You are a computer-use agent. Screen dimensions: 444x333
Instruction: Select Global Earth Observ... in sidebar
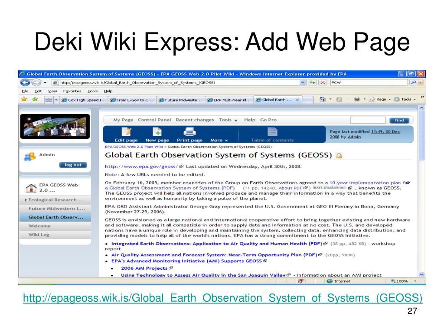click(56, 217)
